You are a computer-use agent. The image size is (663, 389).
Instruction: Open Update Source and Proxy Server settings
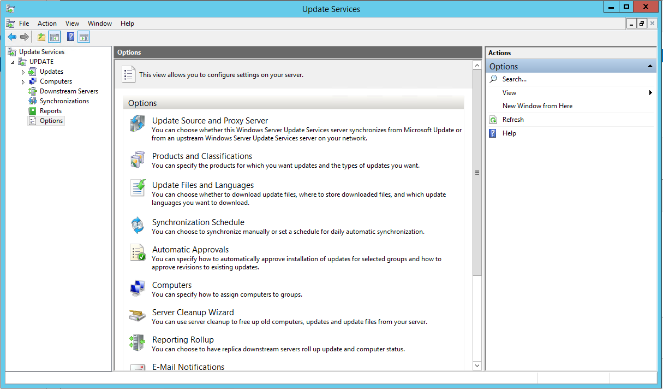(210, 121)
